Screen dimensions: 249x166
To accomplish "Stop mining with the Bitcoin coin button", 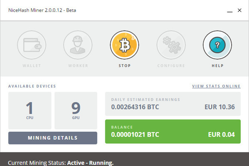I will 124,45.
